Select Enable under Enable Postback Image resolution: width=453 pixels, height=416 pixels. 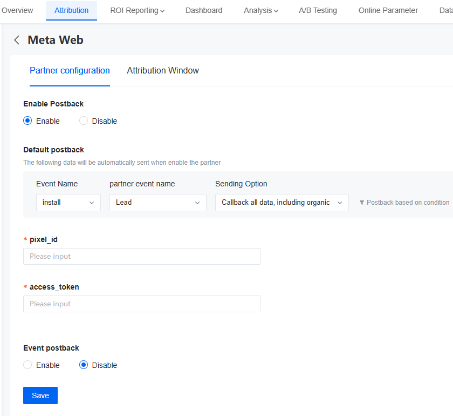click(28, 120)
